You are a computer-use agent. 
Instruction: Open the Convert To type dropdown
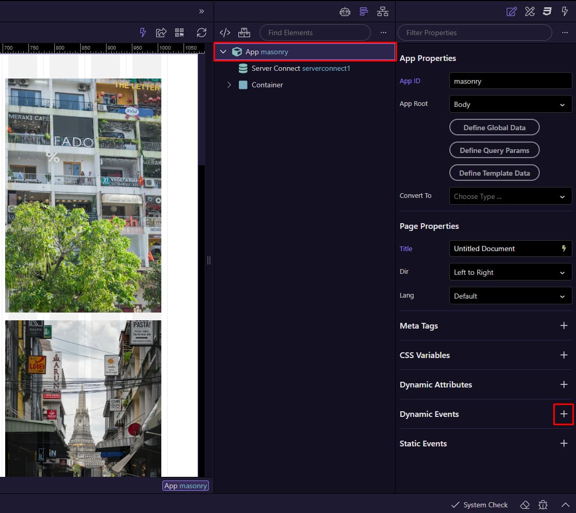tap(510, 196)
